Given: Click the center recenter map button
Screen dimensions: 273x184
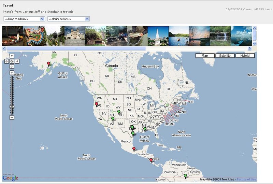Looking at the screenshot, I should coord(12,61).
